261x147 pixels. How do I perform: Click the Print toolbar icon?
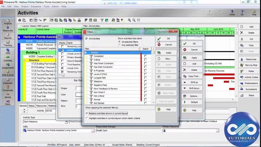tap(20, 20)
